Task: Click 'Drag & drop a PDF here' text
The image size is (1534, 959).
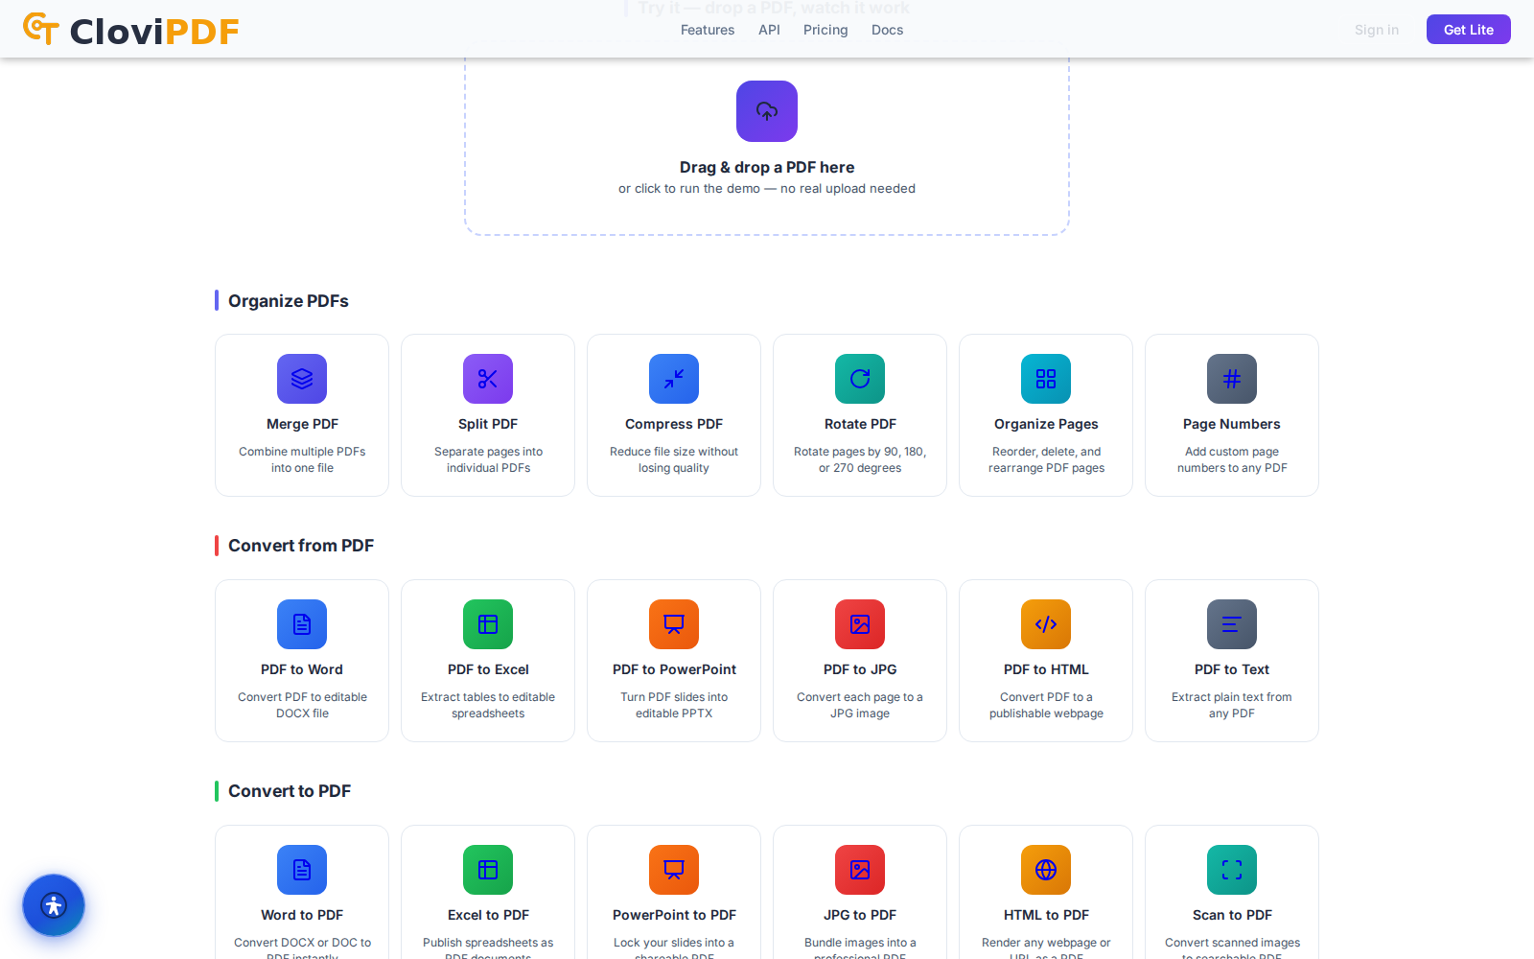Action: pos(767,167)
